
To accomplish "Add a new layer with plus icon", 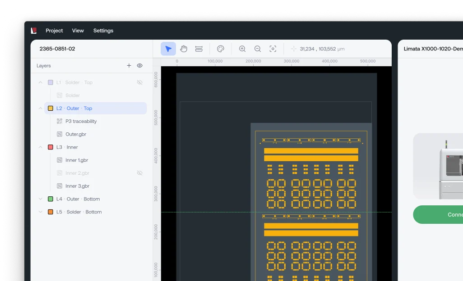I will pos(129,66).
